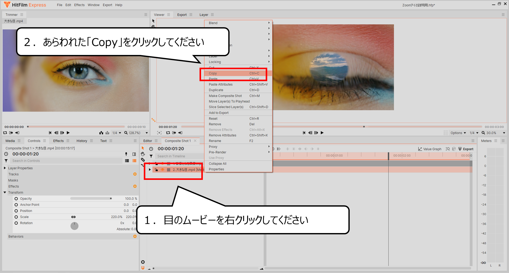
Task: Toggle keyframing circle for Opacity
Action: click(x=16, y=199)
